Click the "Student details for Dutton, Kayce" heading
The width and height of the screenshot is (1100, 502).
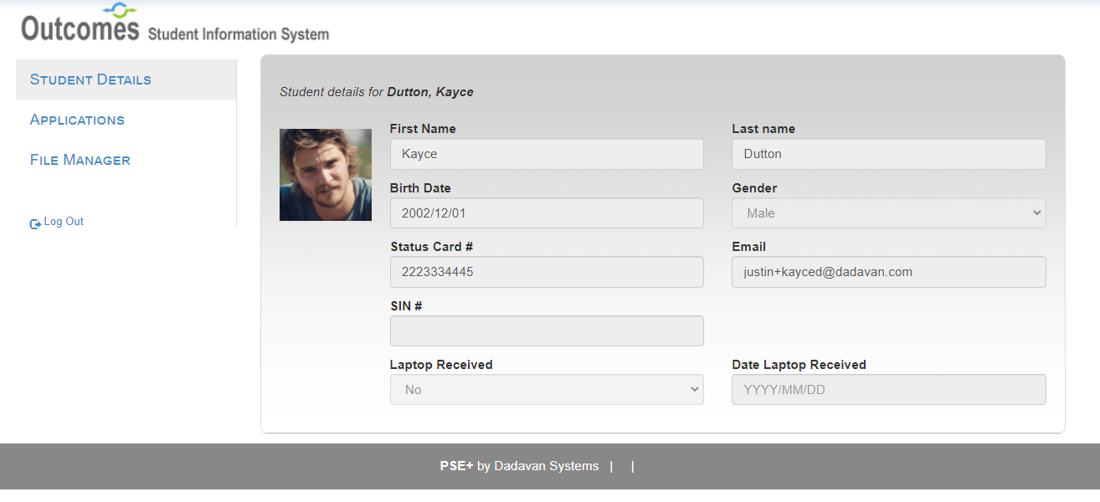[x=377, y=92]
